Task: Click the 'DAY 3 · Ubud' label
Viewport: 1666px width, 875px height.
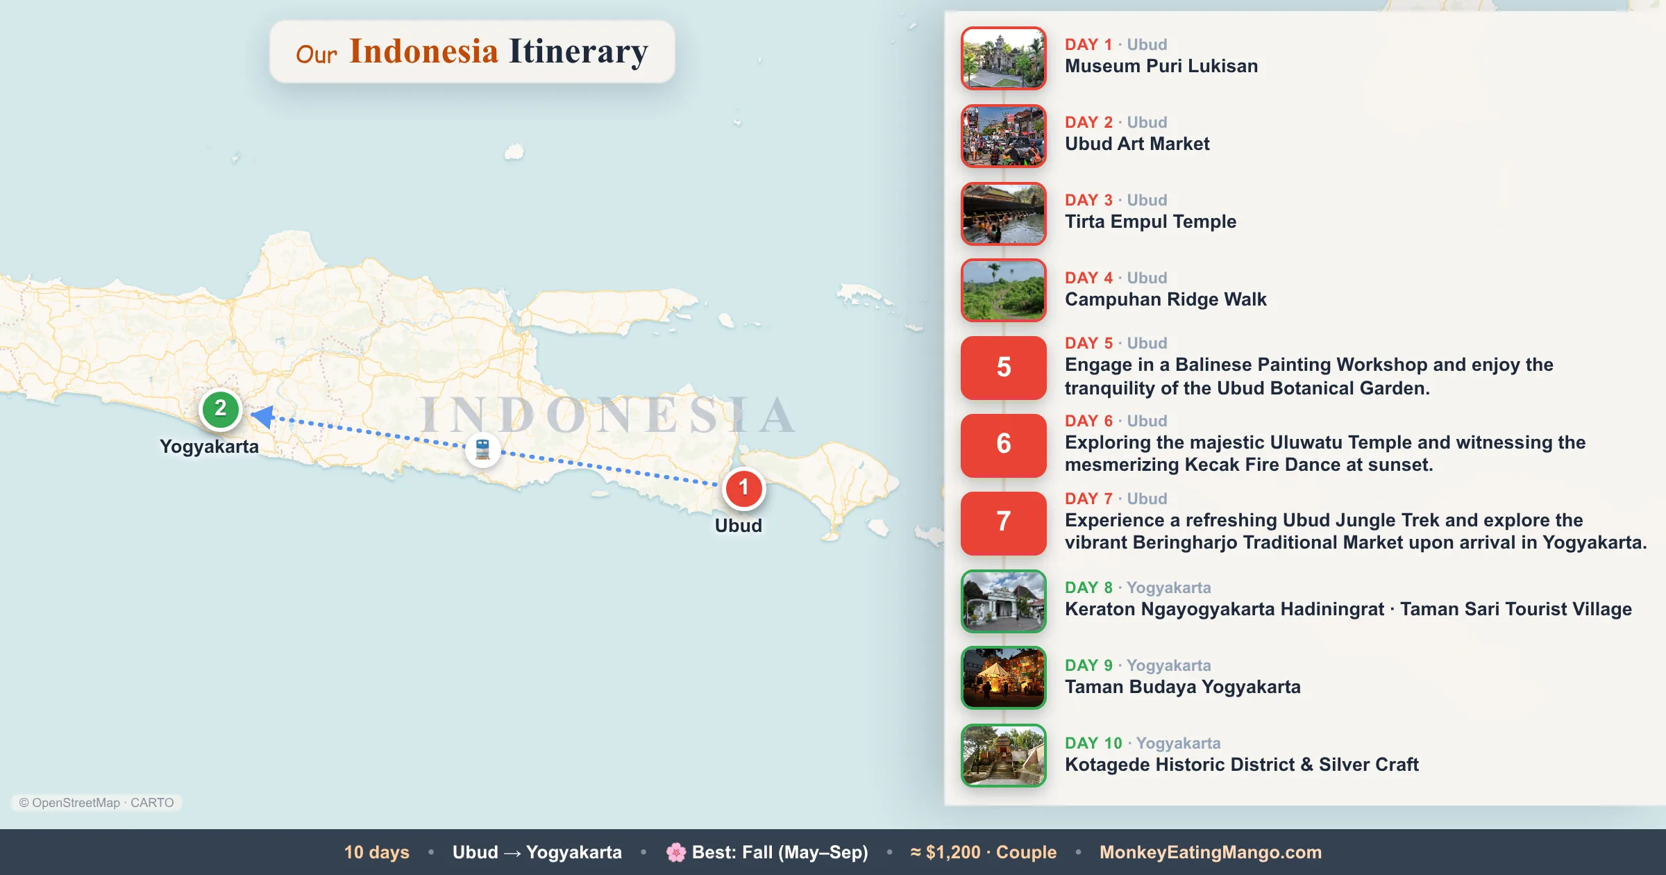Action: (1116, 200)
